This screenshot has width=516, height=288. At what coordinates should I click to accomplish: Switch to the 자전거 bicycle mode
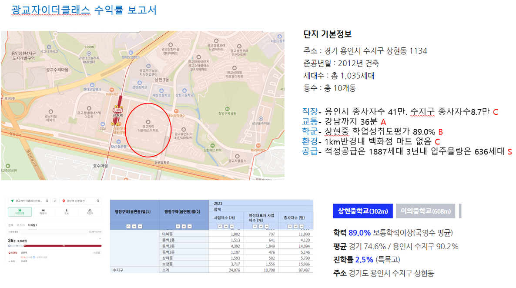pos(90,211)
